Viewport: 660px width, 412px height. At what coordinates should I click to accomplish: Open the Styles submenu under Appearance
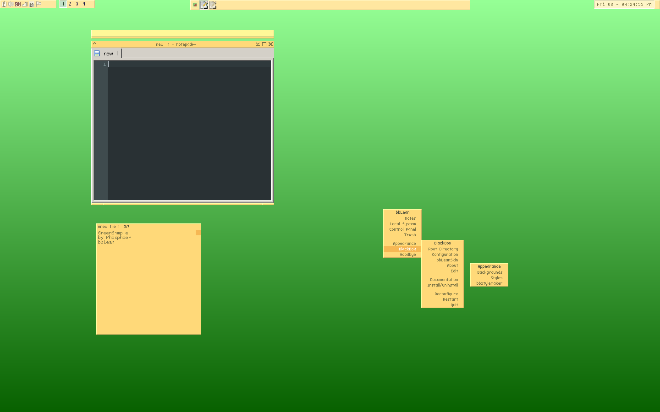pyautogui.click(x=496, y=278)
